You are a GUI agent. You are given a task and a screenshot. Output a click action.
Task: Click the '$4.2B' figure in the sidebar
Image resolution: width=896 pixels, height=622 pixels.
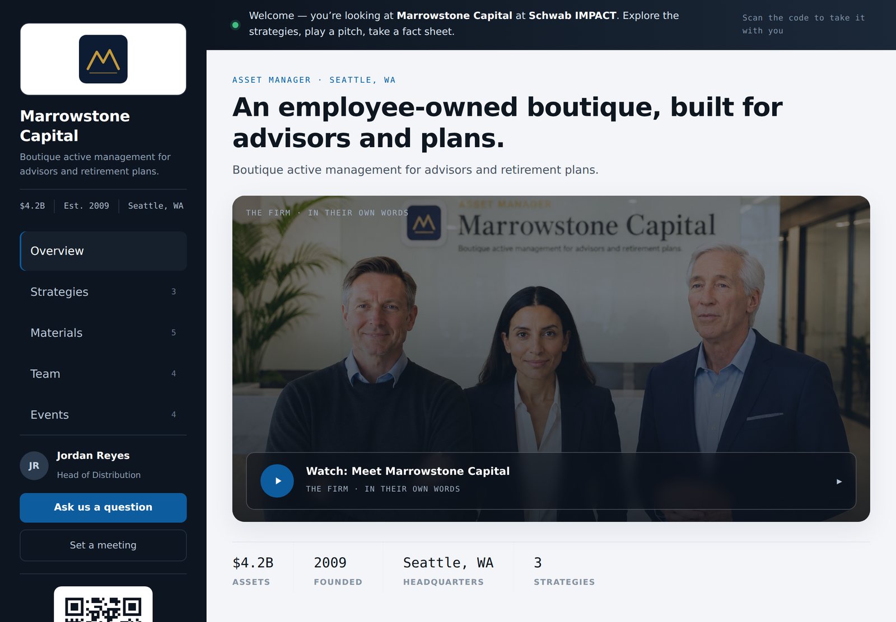click(x=32, y=206)
